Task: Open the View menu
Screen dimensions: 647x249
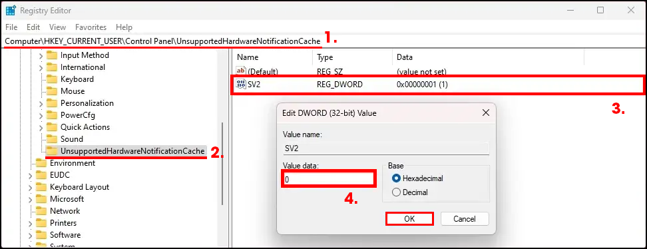Action: (57, 27)
